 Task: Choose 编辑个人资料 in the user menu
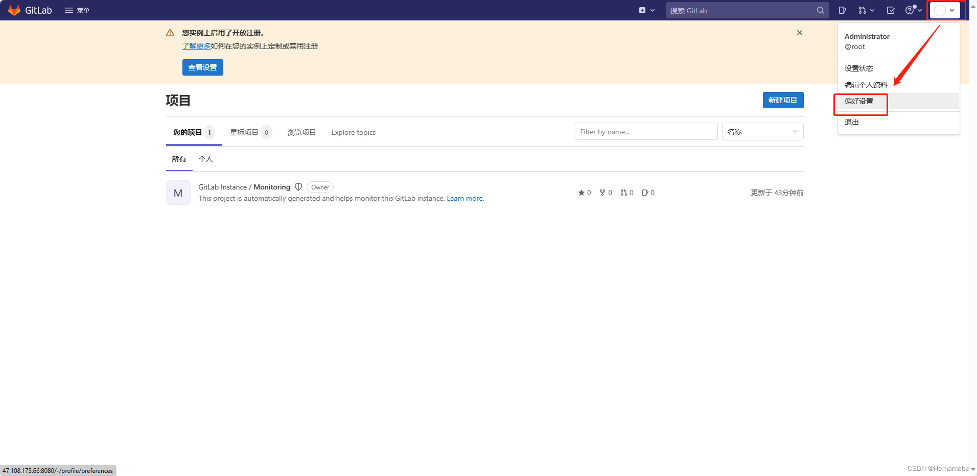tap(866, 85)
